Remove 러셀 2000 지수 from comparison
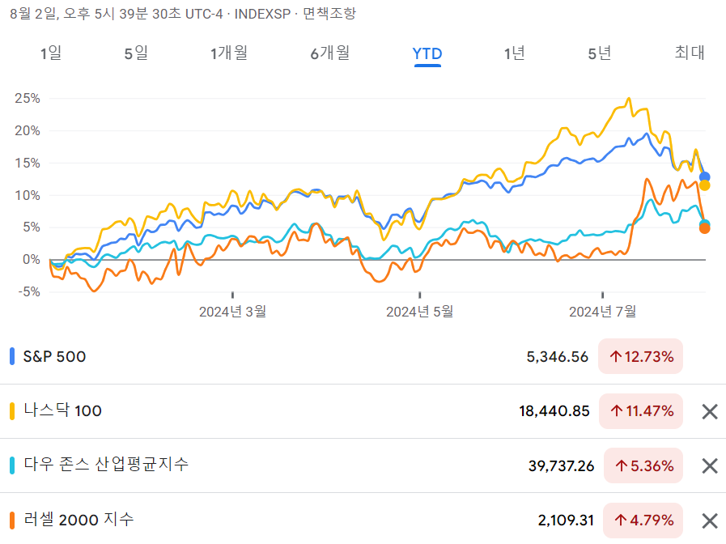The image size is (726, 544). pos(709,521)
